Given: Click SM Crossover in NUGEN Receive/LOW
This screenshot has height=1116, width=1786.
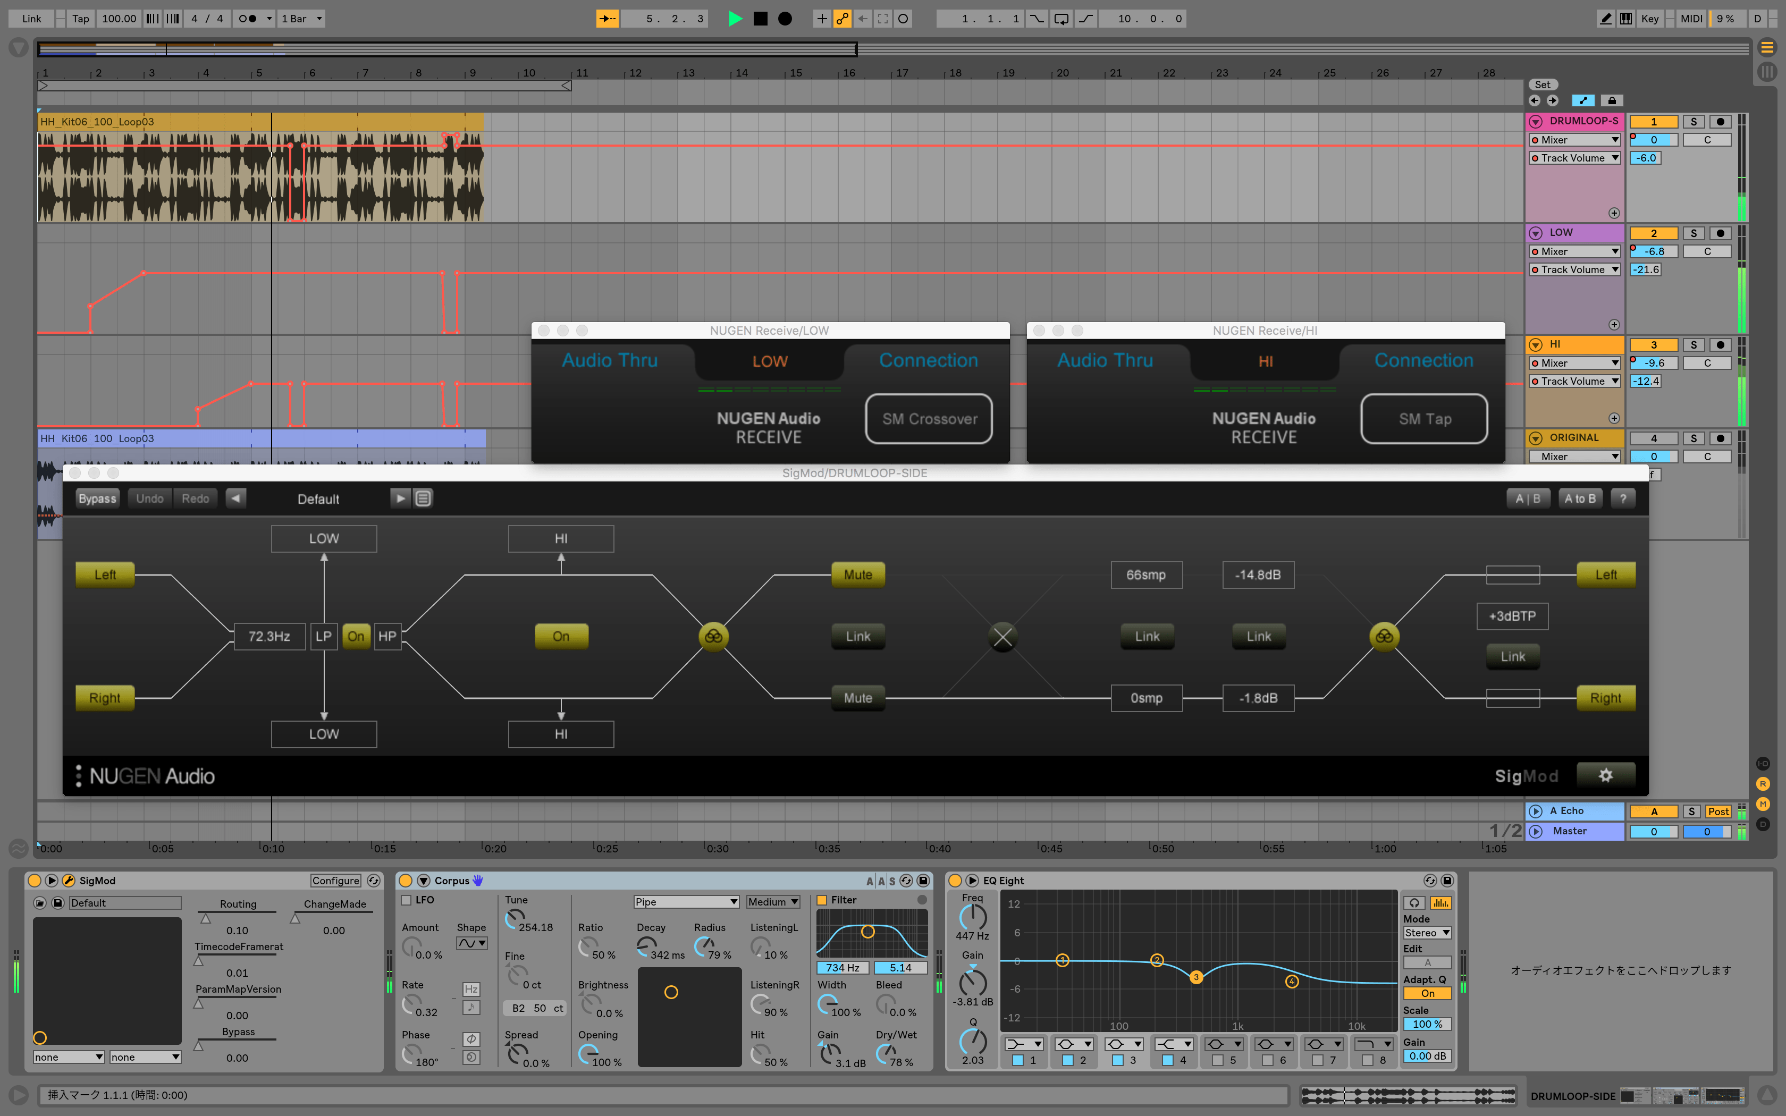Looking at the screenshot, I should point(929,419).
